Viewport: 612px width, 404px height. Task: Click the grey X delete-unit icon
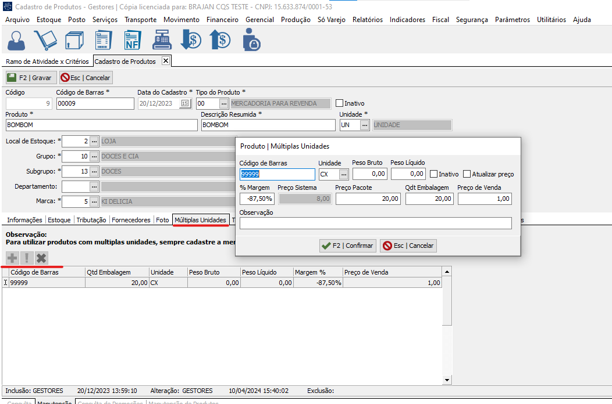coord(41,258)
